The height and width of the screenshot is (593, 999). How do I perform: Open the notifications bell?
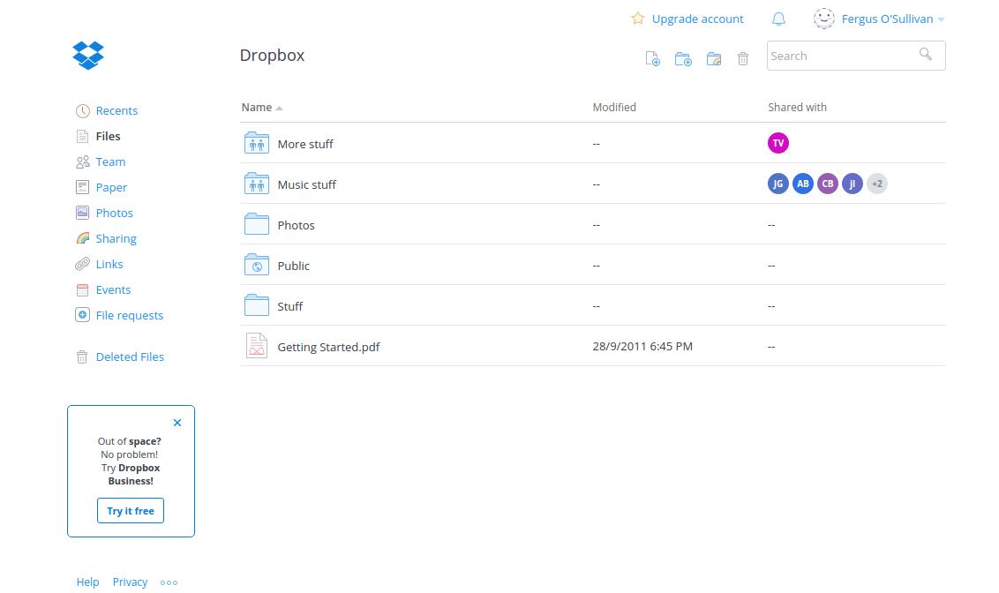778,19
